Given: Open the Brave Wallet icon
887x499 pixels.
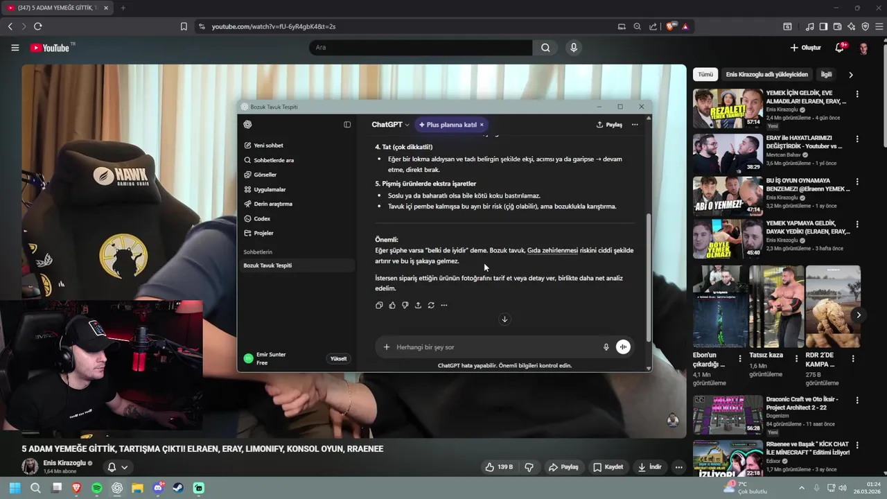Looking at the screenshot, I should tap(837, 26).
